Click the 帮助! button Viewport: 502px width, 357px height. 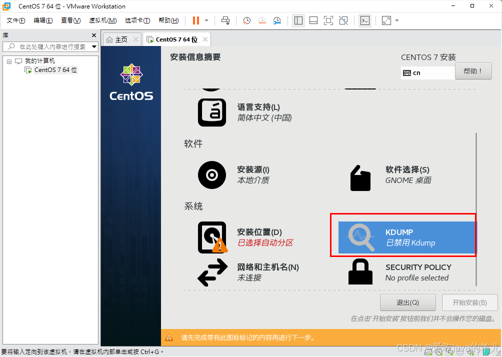tap(473, 71)
